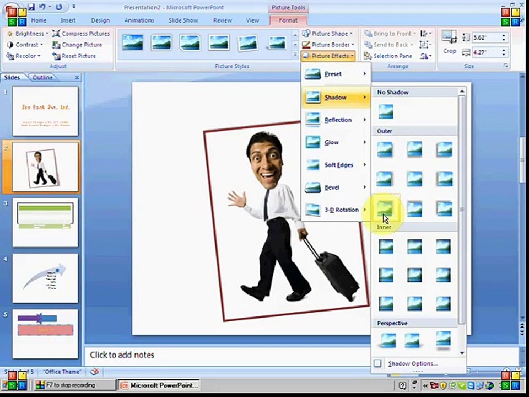Select slide 3 thumbnail with green table
Image resolution: width=529 pixels, height=397 pixels.
click(x=45, y=222)
